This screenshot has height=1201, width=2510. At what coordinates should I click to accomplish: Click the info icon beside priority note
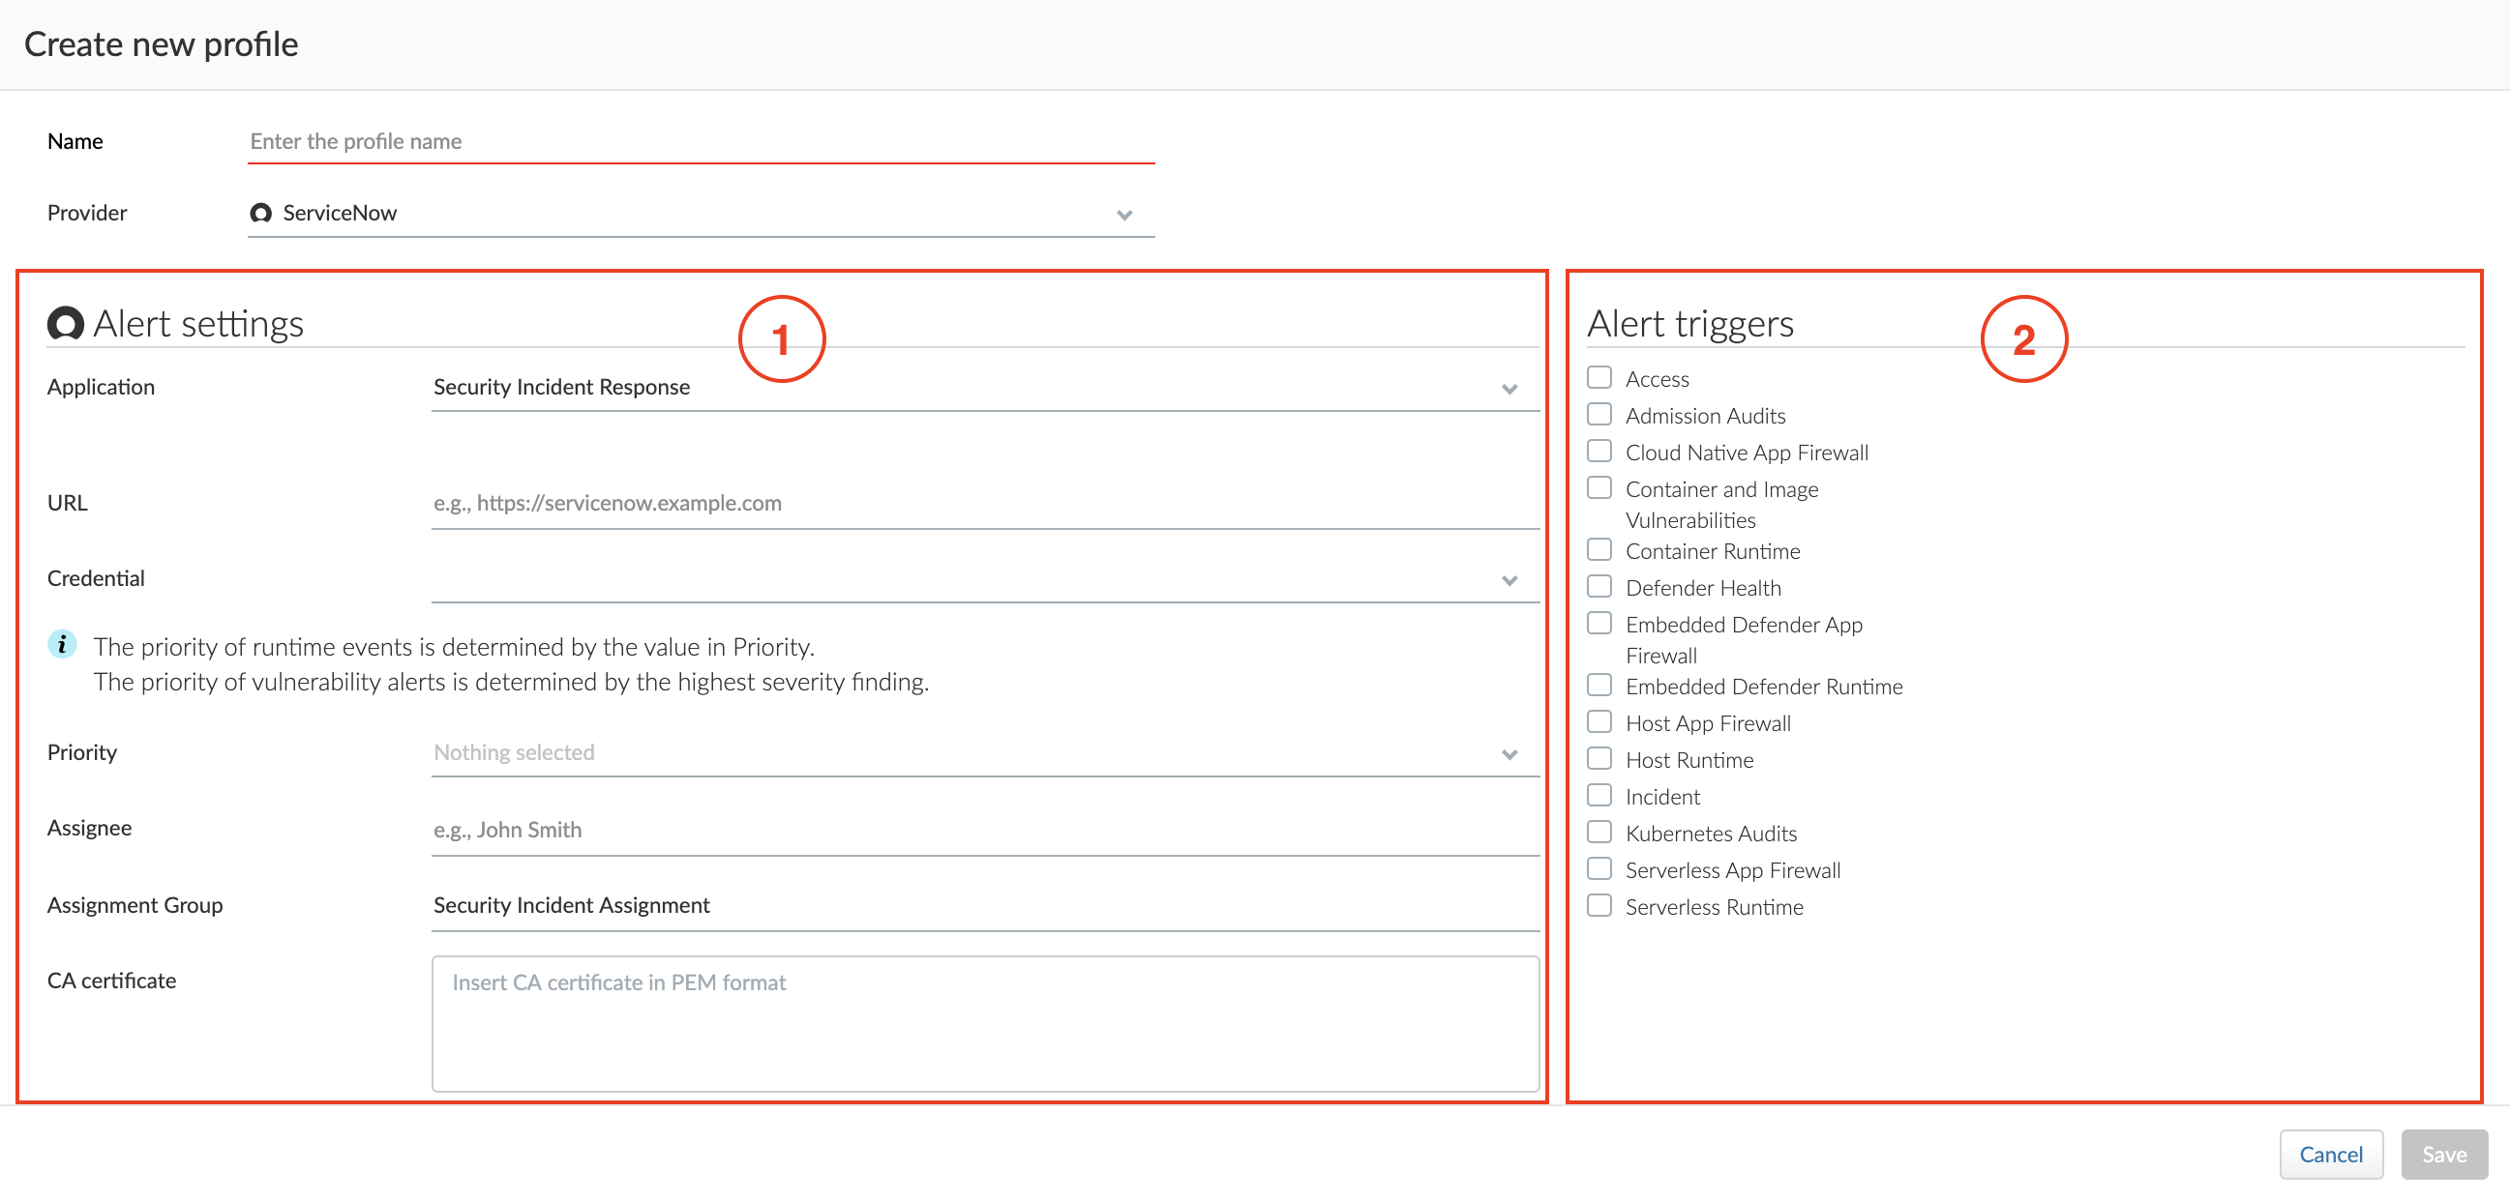click(x=62, y=644)
